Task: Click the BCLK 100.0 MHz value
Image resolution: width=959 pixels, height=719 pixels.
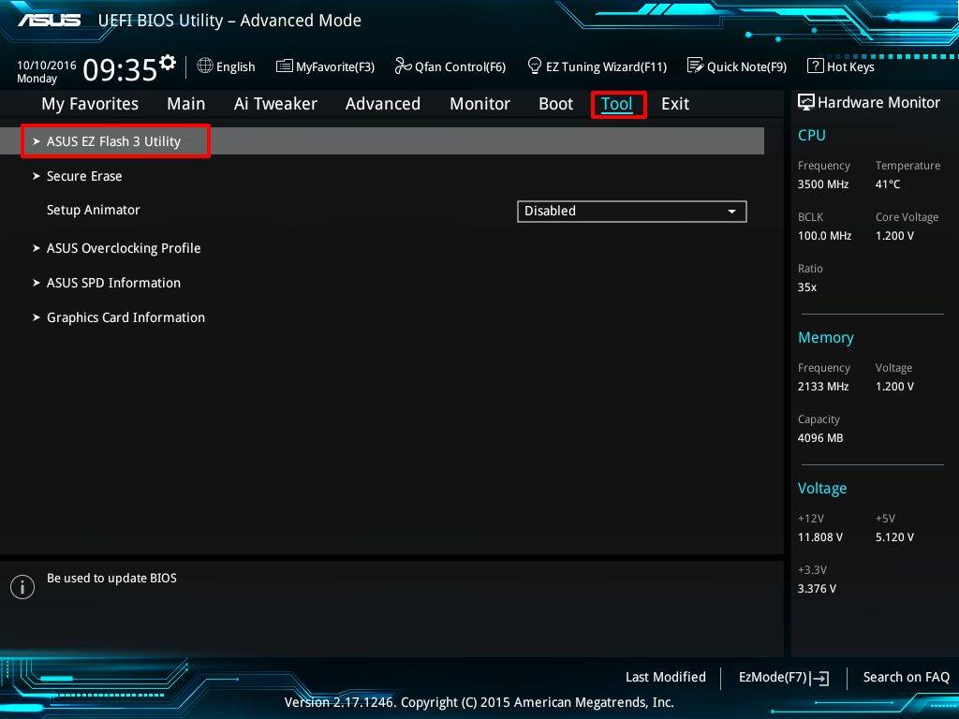Action: pyautogui.click(x=824, y=235)
